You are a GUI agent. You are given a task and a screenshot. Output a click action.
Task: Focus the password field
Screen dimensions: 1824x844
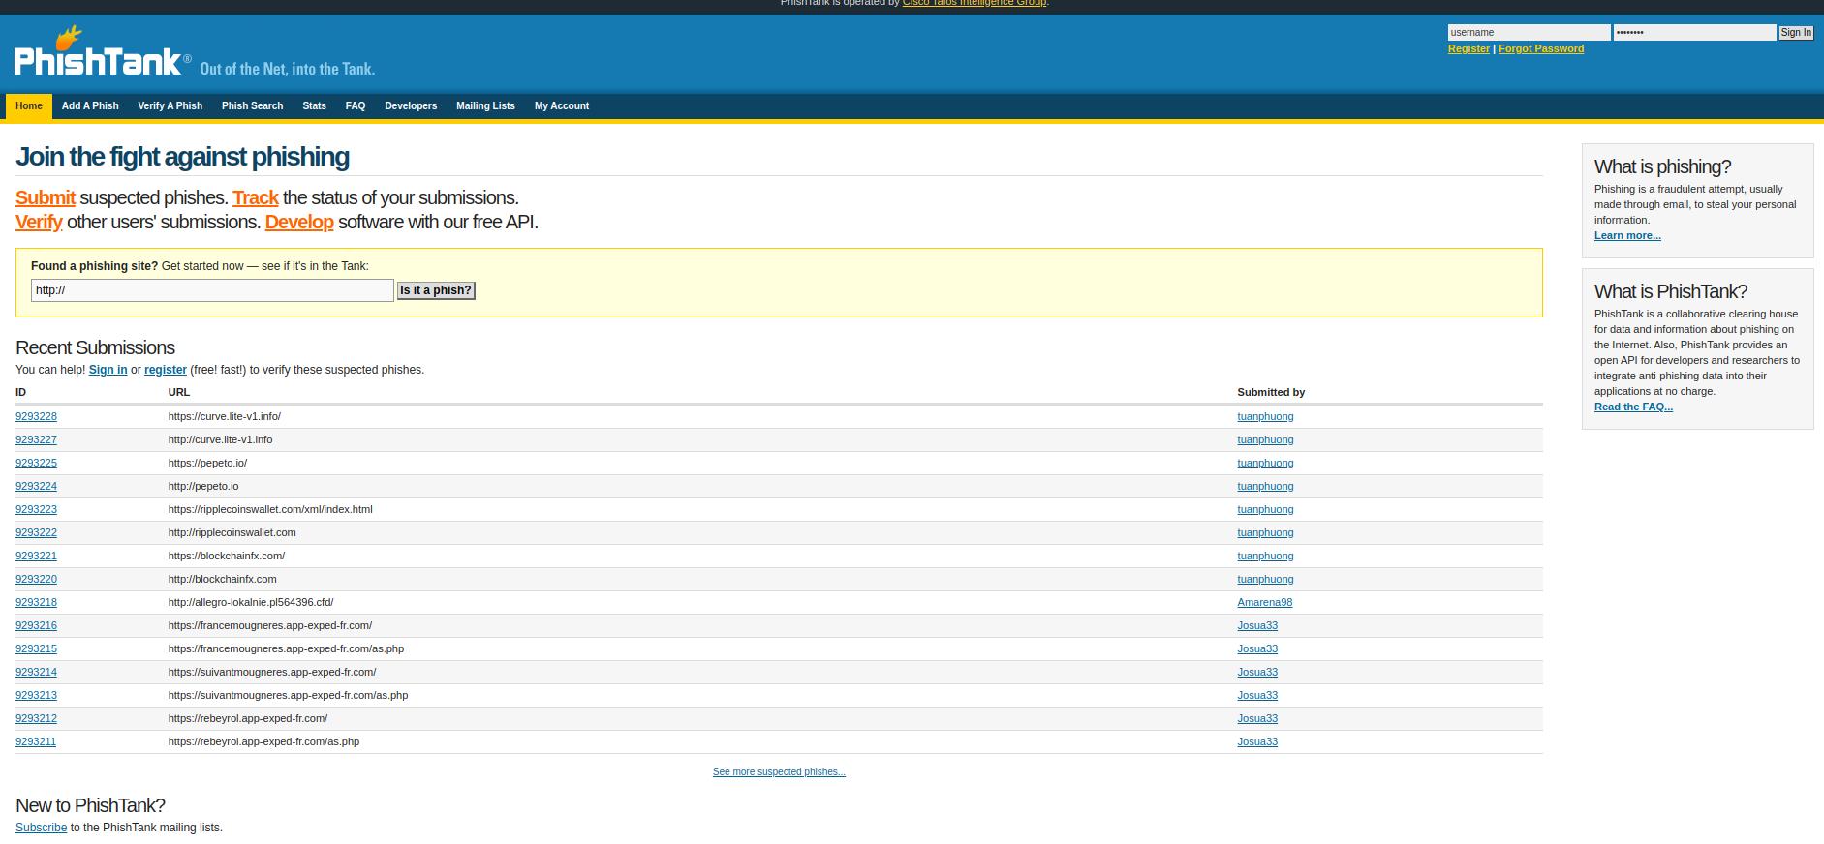[1694, 33]
